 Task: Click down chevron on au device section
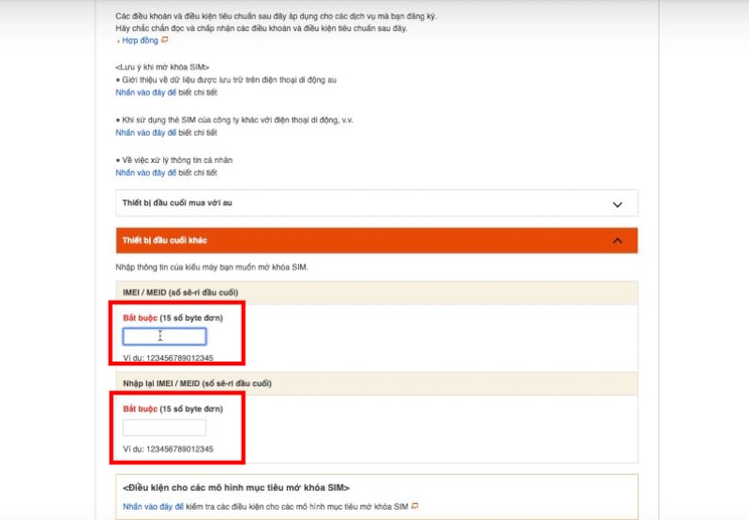[617, 204]
